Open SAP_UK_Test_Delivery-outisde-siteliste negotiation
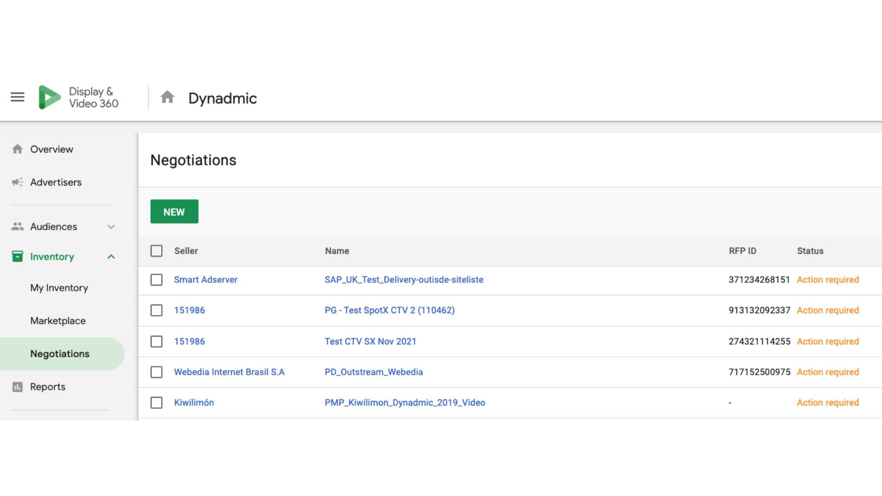Image resolution: width=882 pixels, height=496 pixels. click(404, 280)
